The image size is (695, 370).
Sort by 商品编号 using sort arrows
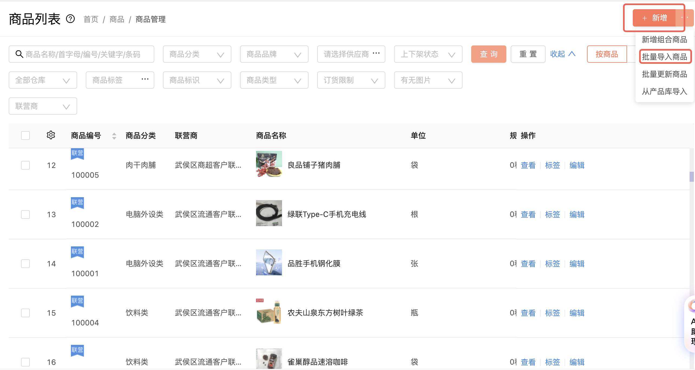point(114,136)
